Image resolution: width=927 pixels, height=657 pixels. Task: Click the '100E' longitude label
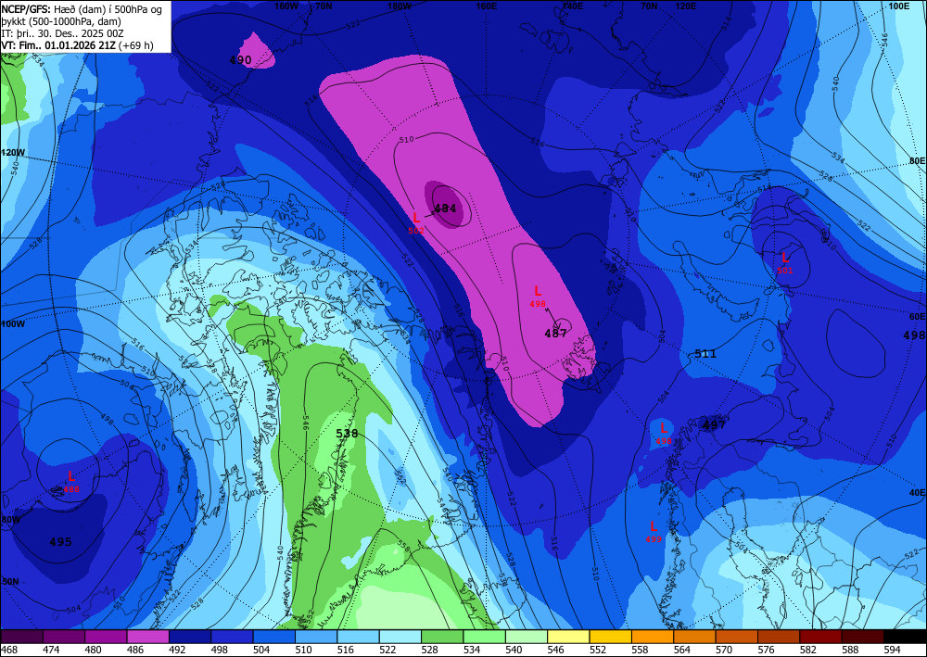[898, 6]
